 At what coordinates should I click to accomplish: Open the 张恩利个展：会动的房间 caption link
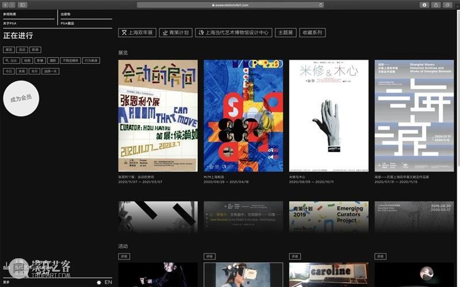(136, 177)
